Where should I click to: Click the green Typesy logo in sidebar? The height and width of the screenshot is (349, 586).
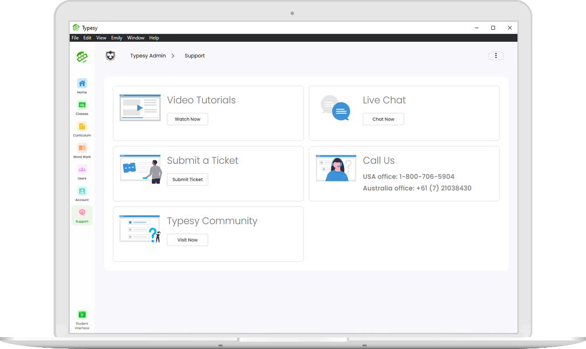[82, 57]
